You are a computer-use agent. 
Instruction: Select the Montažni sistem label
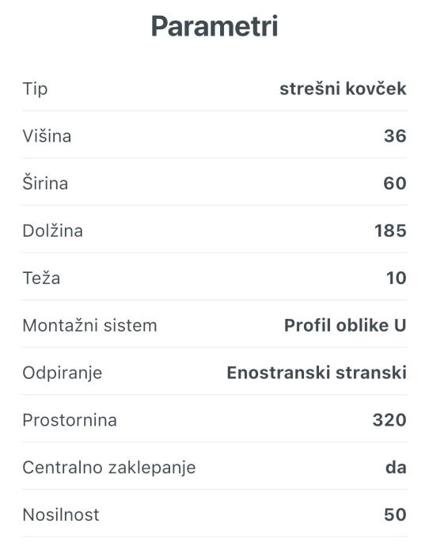(x=90, y=325)
